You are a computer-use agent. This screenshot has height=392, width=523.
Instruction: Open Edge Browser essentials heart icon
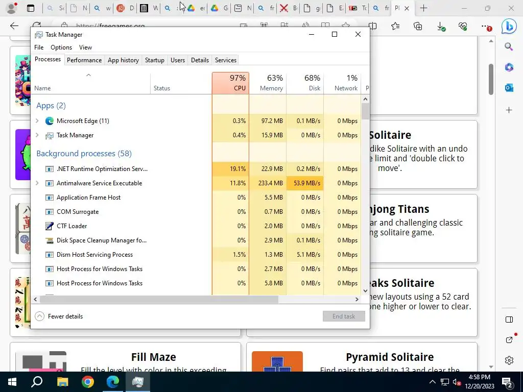(463, 26)
